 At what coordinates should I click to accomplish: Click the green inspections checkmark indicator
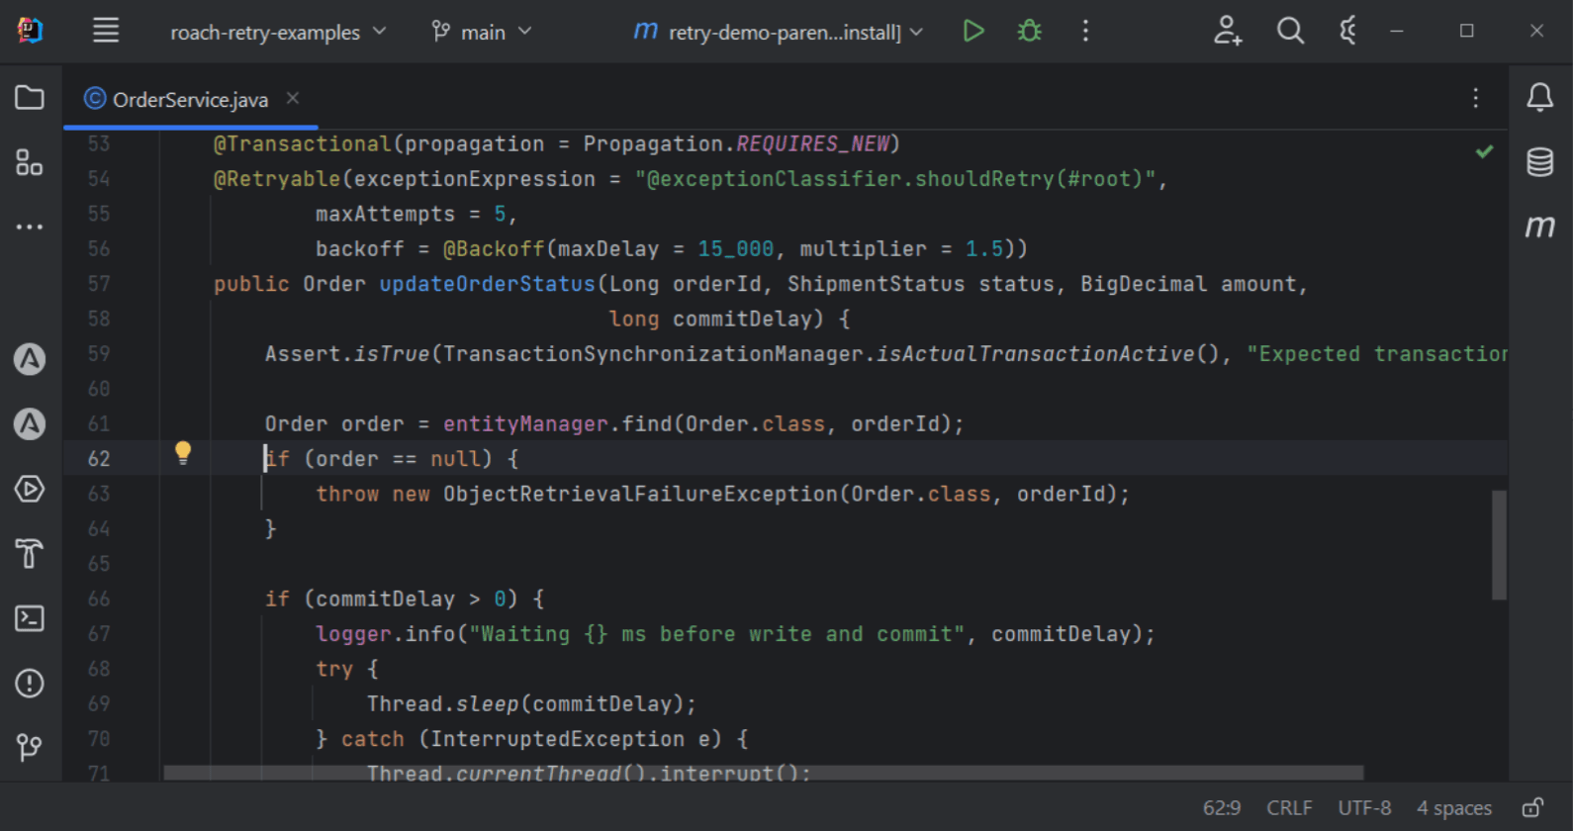click(1484, 151)
